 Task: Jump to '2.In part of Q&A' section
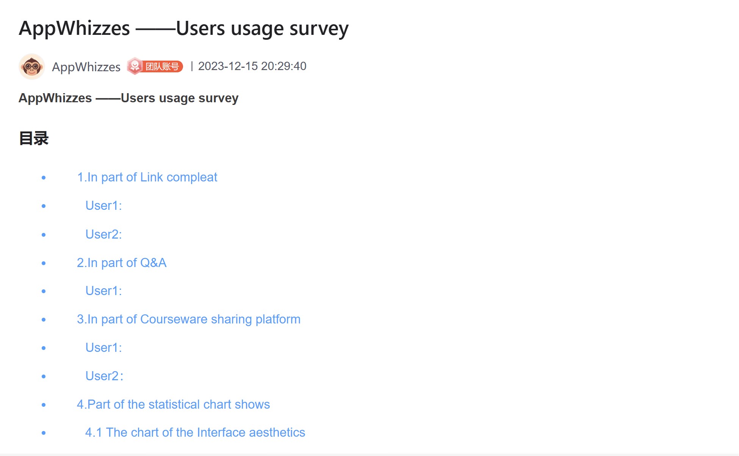122,263
